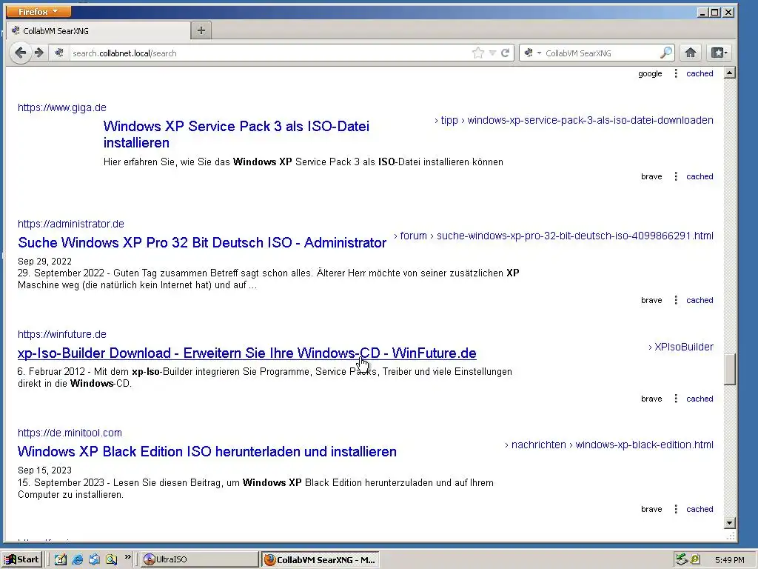Open cached link beside google label
758x569 pixels.
(x=700, y=73)
